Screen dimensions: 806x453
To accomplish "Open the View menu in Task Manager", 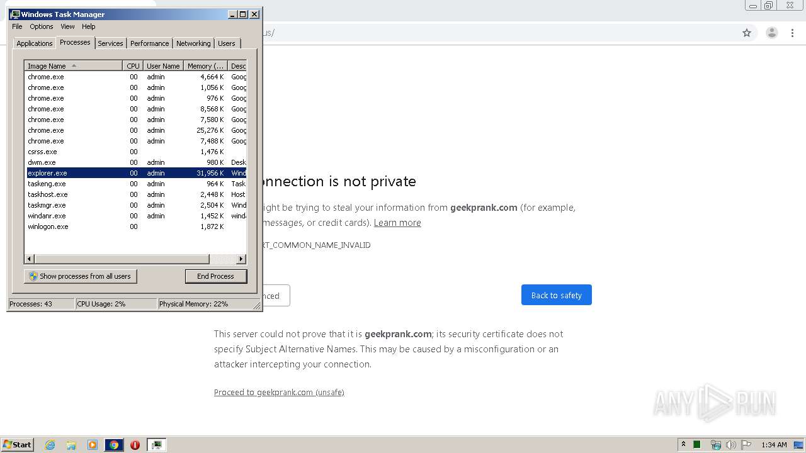I will click(67, 26).
